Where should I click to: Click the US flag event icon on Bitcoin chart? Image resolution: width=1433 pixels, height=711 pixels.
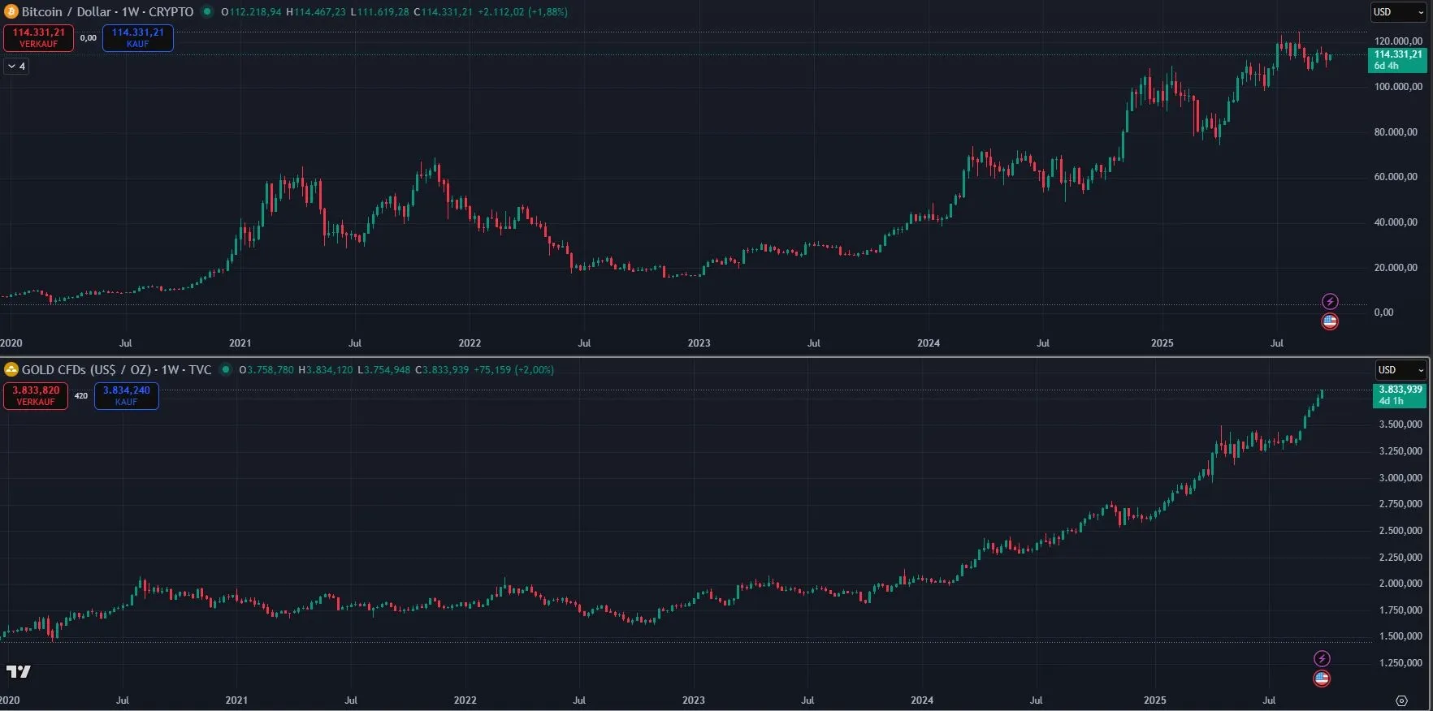point(1330,321)
